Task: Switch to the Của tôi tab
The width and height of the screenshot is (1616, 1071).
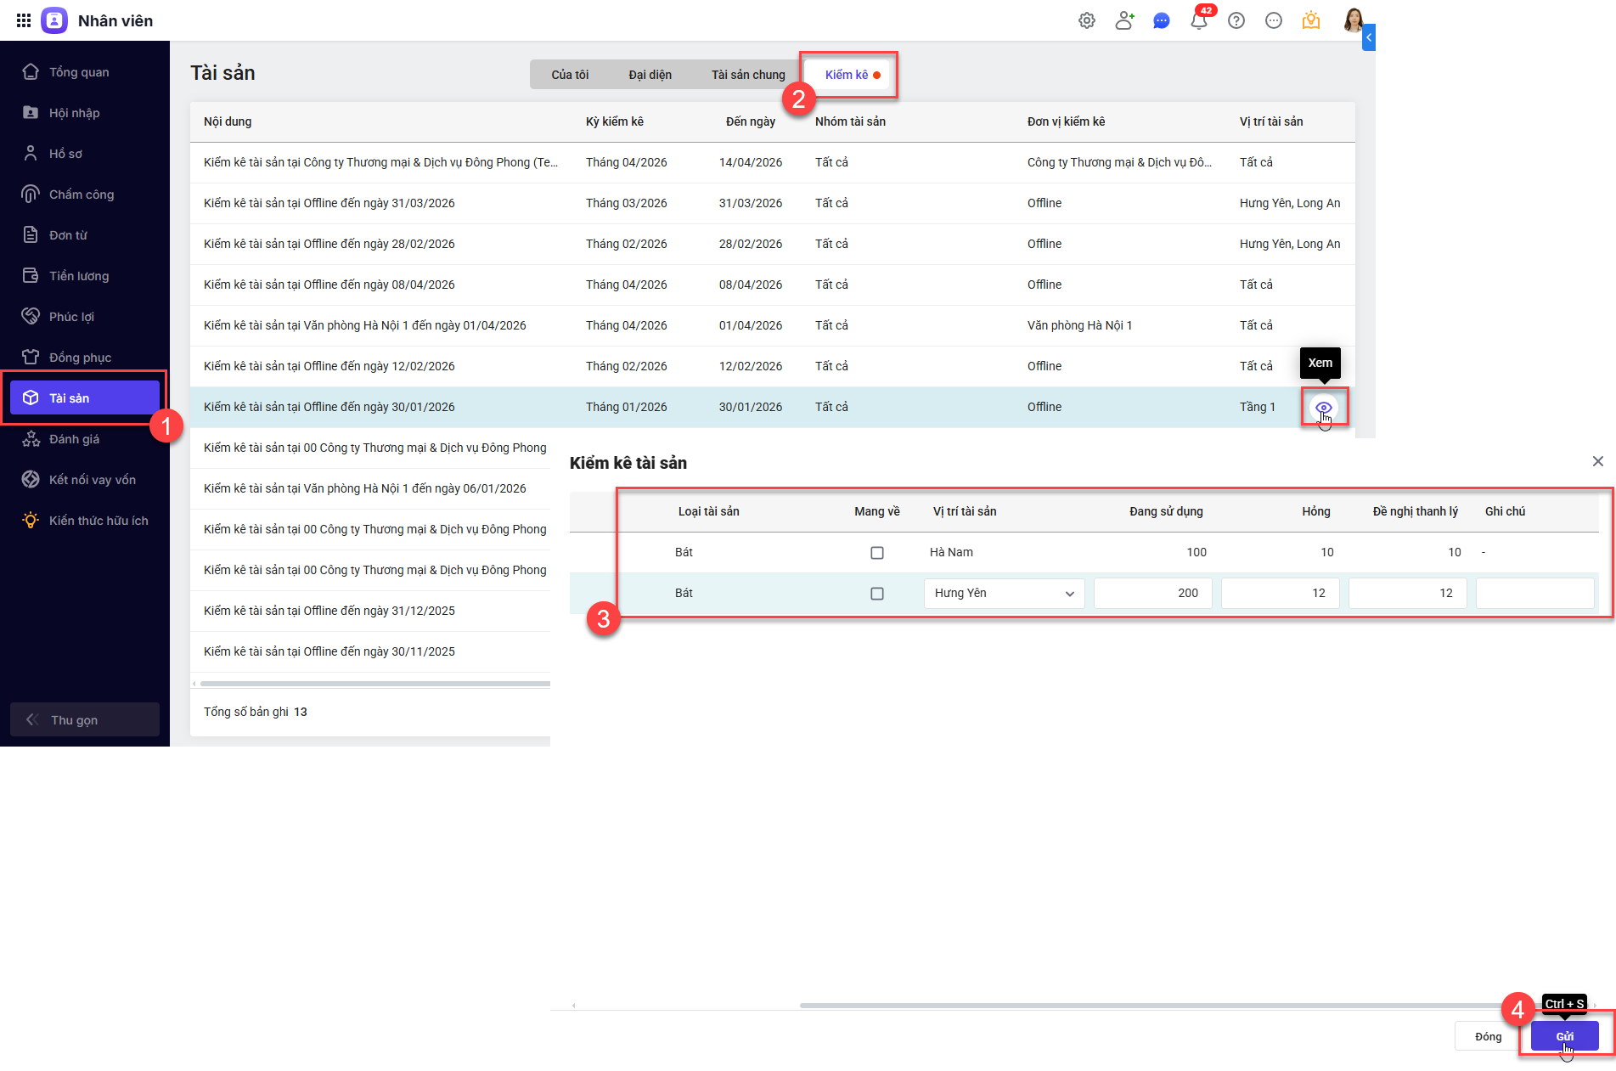Action: point(570,75)
